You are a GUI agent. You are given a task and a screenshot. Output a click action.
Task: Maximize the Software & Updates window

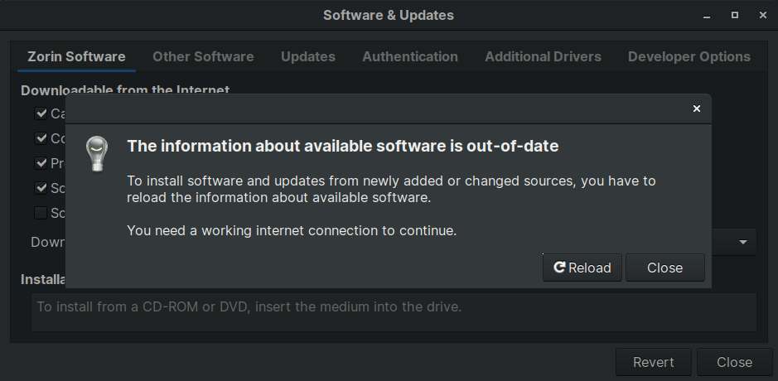735,16
